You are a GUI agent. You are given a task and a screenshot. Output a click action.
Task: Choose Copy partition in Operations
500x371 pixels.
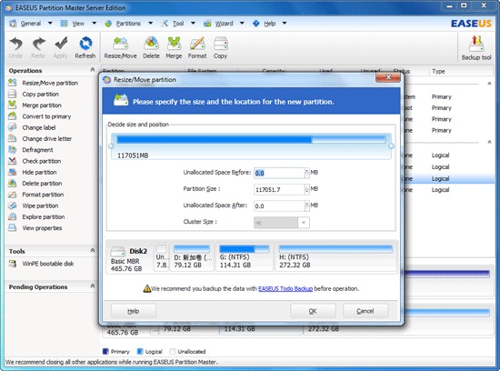[34, 94]
